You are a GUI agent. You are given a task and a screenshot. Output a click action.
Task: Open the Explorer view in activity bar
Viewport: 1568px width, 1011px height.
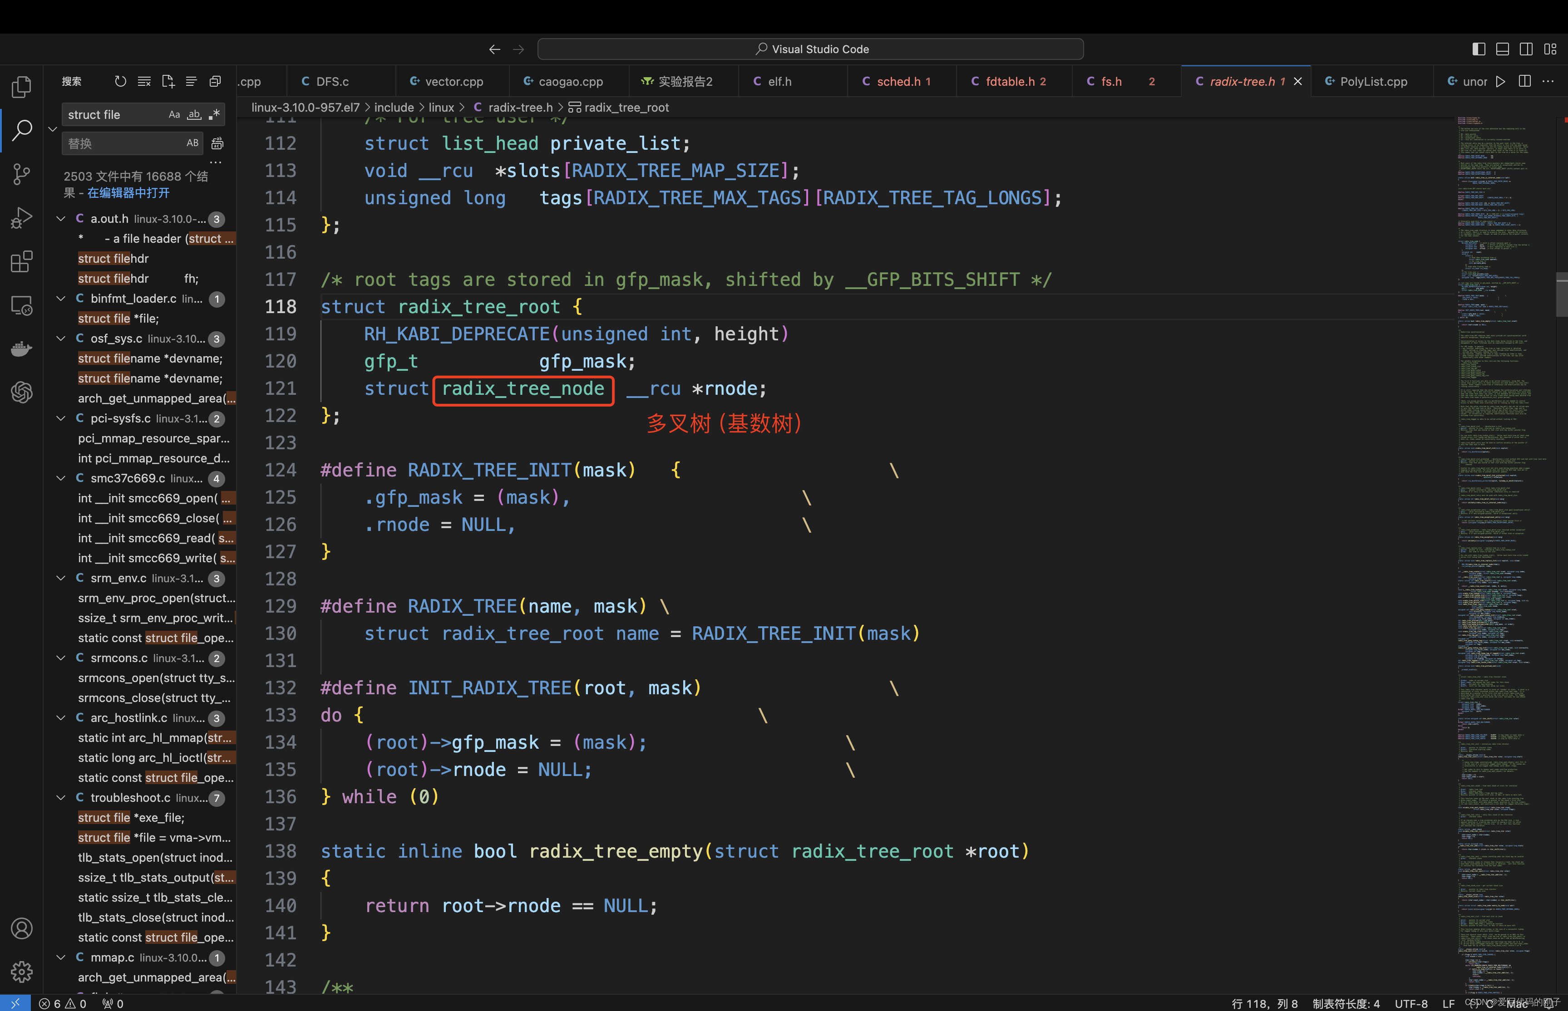[x=22, y=87]
